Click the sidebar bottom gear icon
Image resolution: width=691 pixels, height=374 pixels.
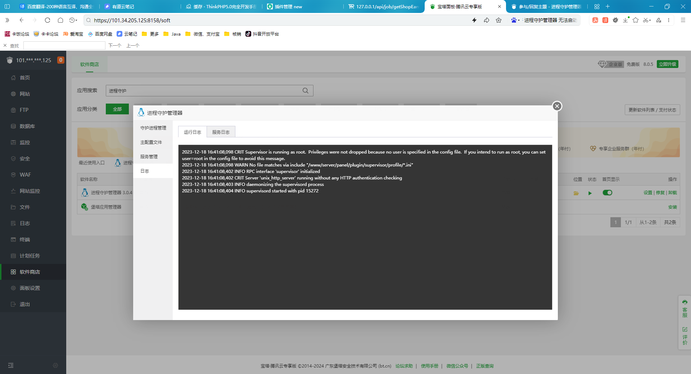point(55,365)
